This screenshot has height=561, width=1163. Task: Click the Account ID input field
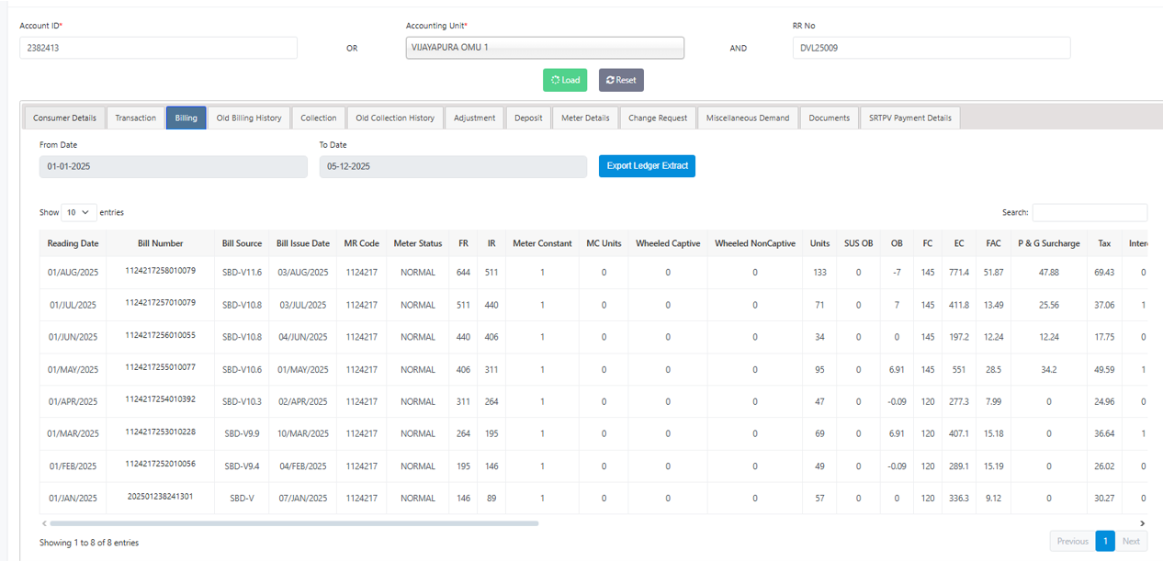pyautogui.click(x=158, y=48)
